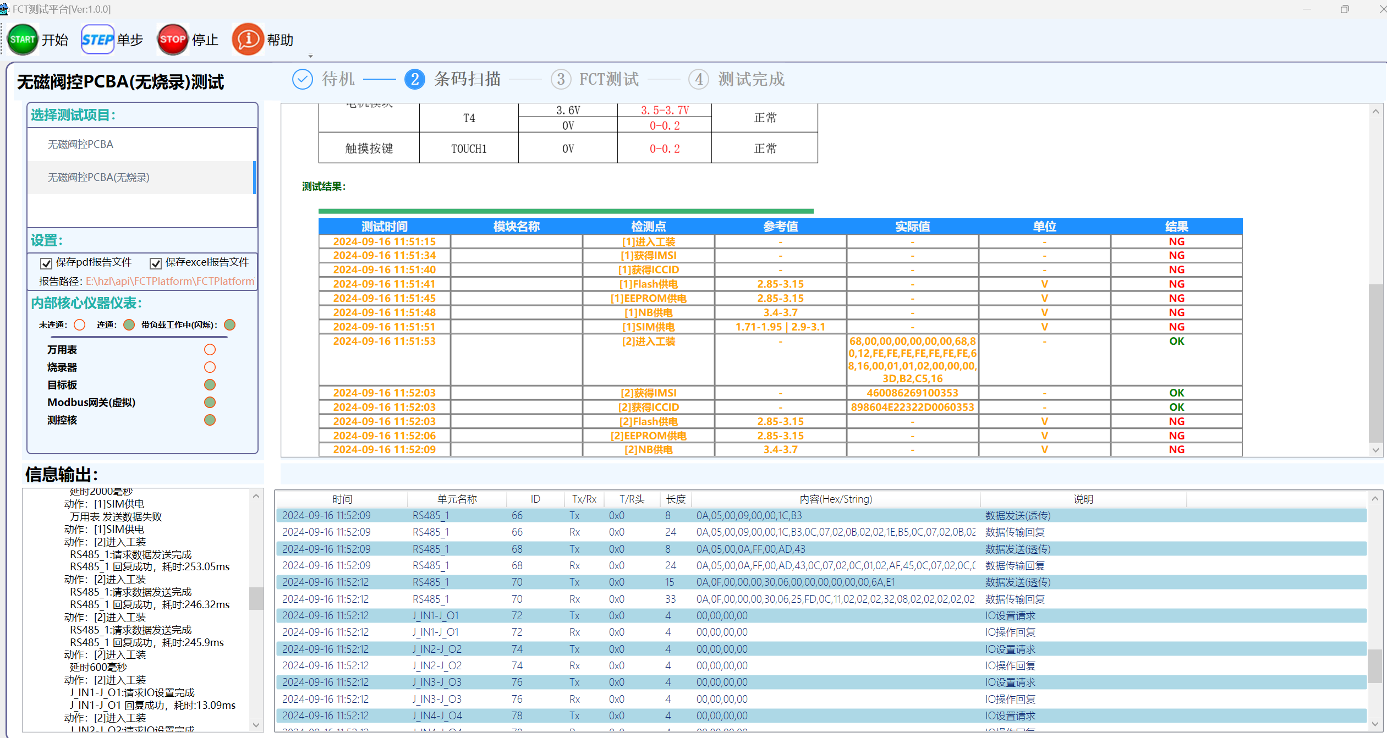Screen dimensions: 1387x738
Task: Click the 万用表 status indicator circle
Action: tap(209, 349)
